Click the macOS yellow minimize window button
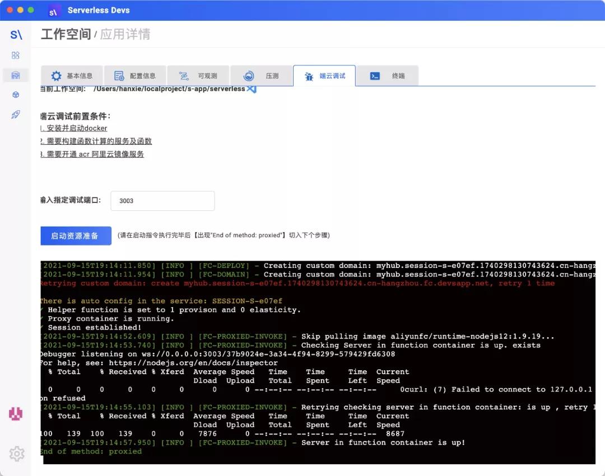Image resolution: width=605 pixels, height=476 pixels. [x=21, y=10]
